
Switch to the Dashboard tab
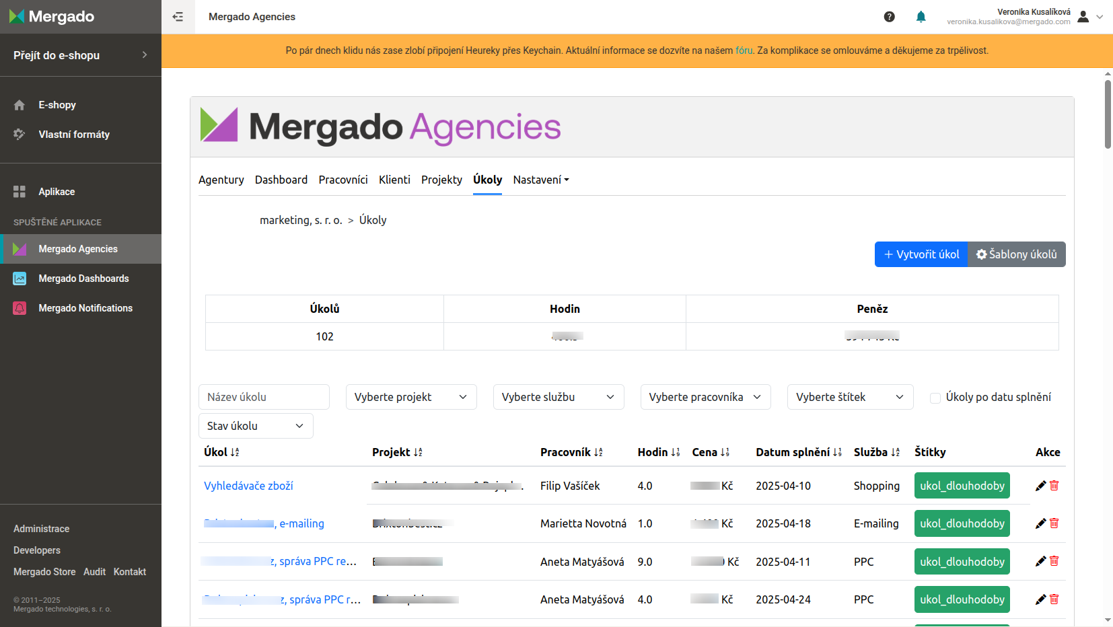pyautogui.click(x=281, y=180)
